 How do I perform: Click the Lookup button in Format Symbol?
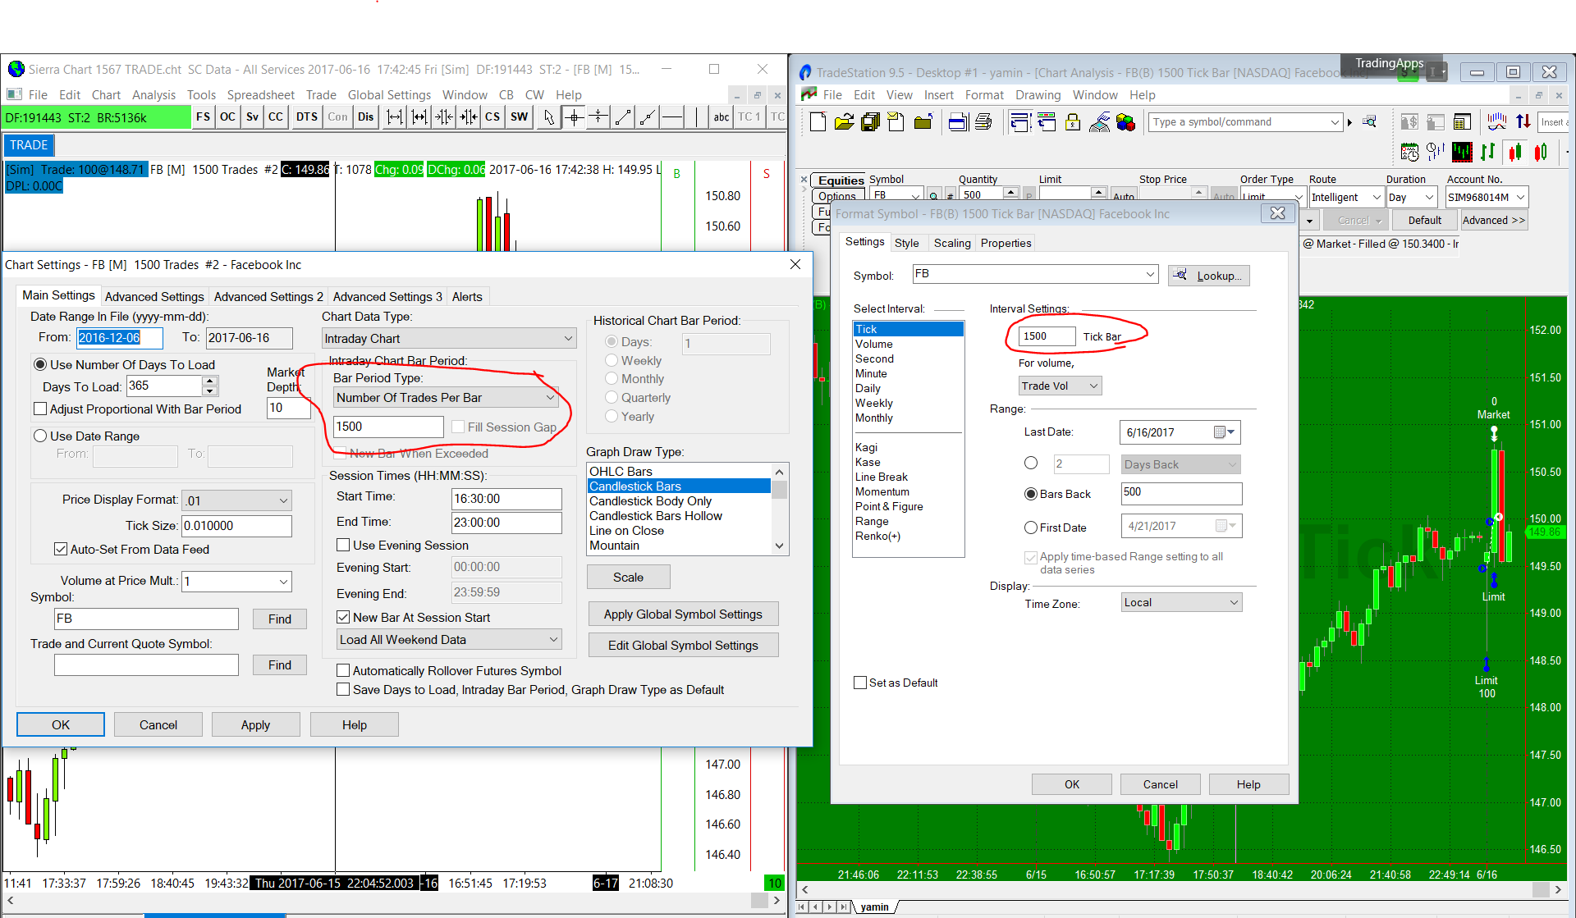tap(1209, 275)
